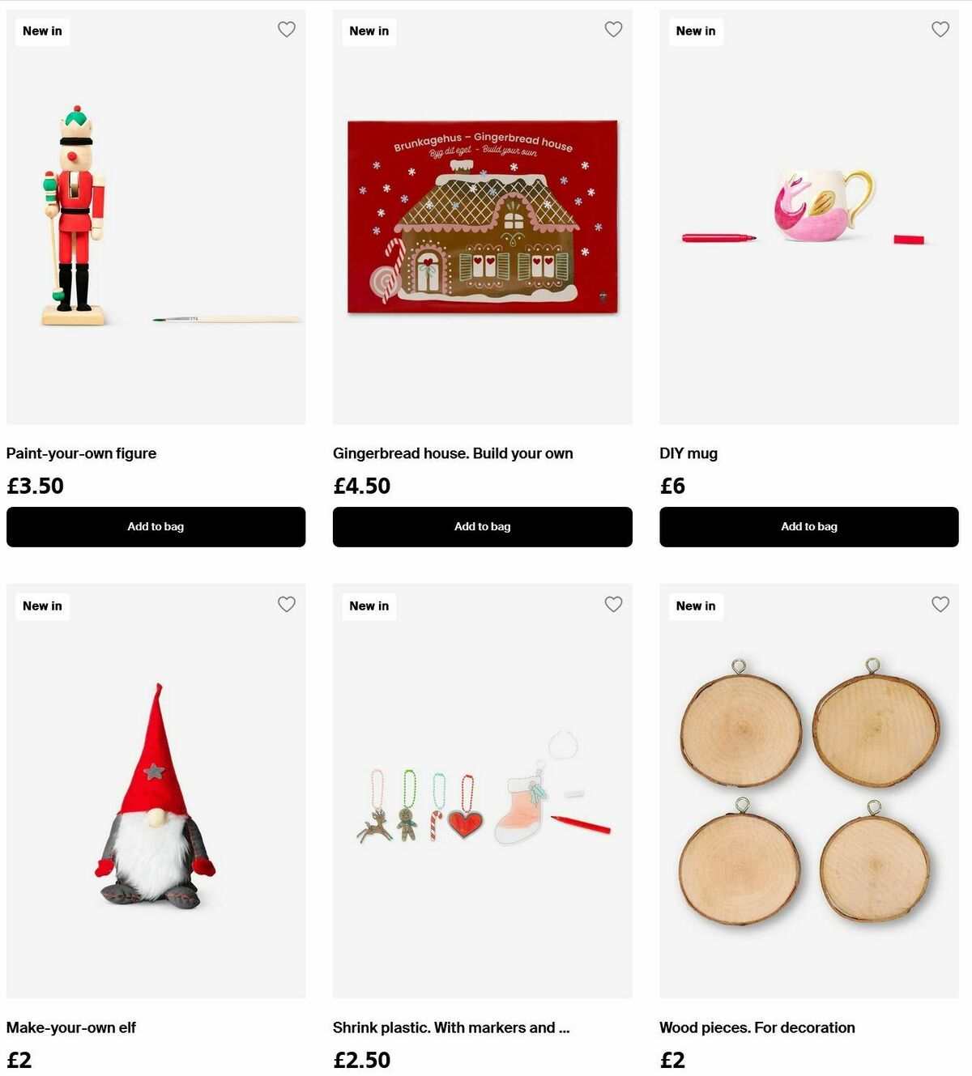Open the flamingo mug product image
This screenshot has height=1076, width=972.
pos(809,217)
